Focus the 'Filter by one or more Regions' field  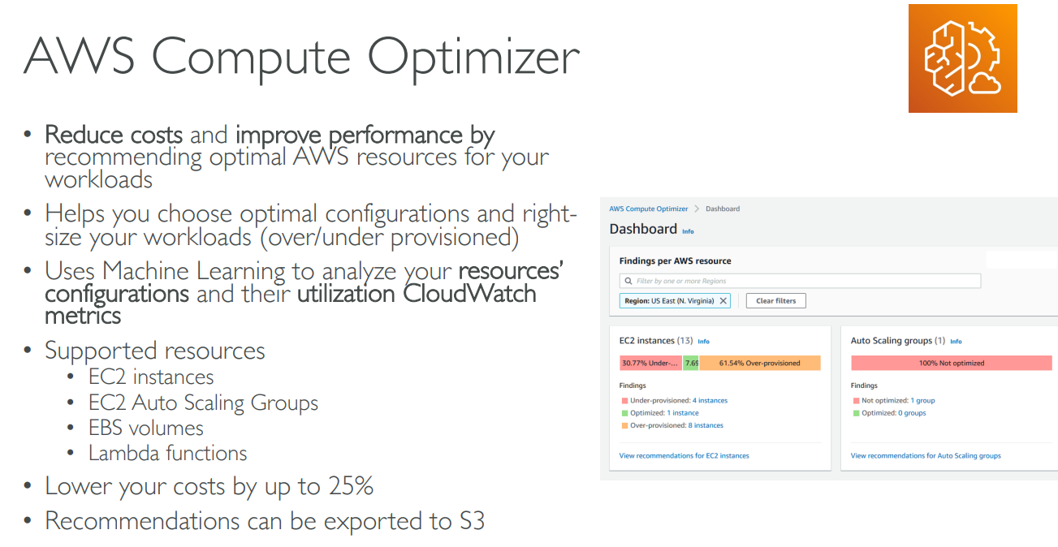[804, 281]
